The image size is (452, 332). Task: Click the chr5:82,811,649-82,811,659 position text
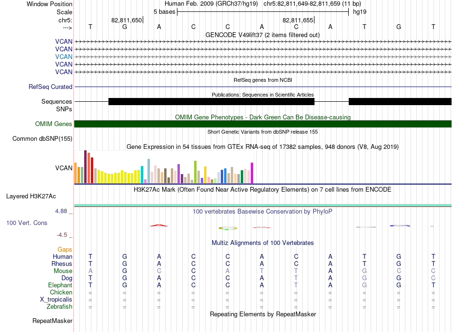[x=312, y=4]
